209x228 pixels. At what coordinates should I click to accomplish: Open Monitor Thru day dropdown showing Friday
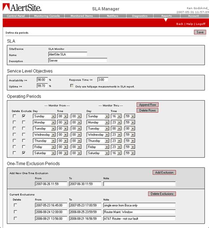pyautogui.click(x=98, y=147)
